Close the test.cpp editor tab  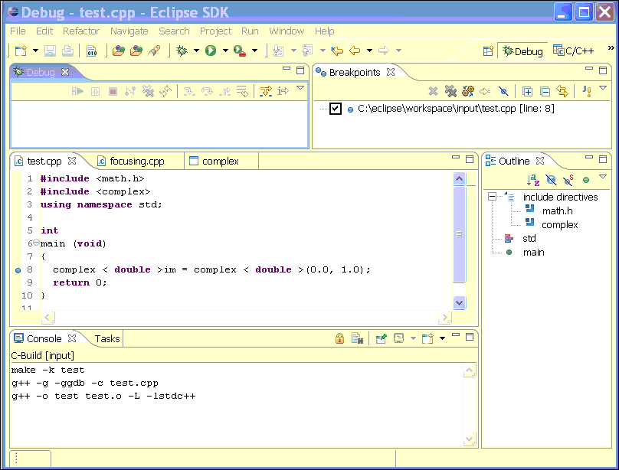pos(72,161)
